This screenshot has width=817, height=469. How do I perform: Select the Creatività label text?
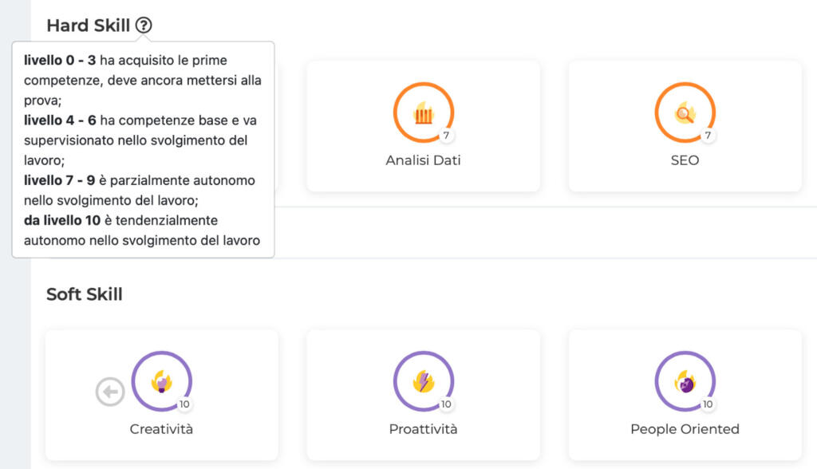(x=161, y=429)
